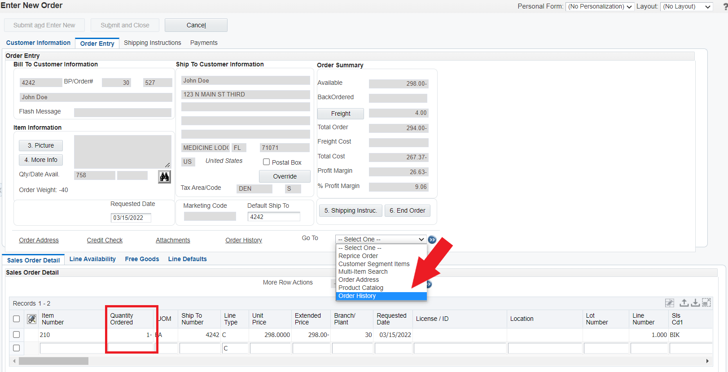Open the Layout dropdown
Screen dimensions: 728x372
(x=687, y=7)
